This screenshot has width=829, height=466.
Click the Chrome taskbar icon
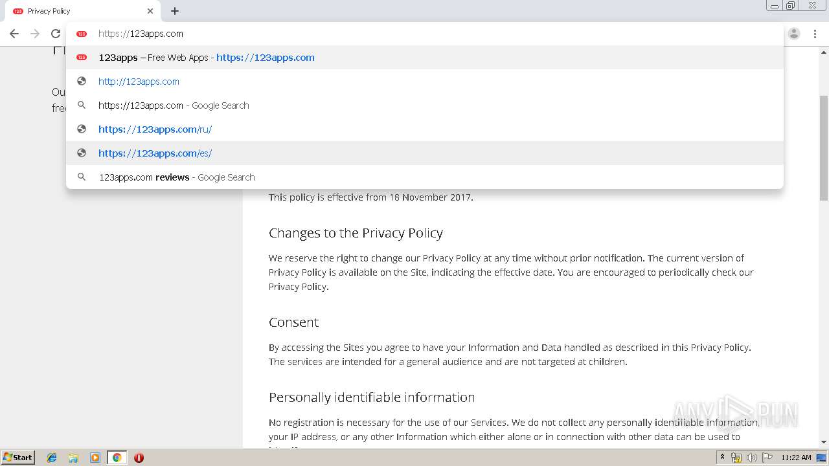[x=117, y=458]
